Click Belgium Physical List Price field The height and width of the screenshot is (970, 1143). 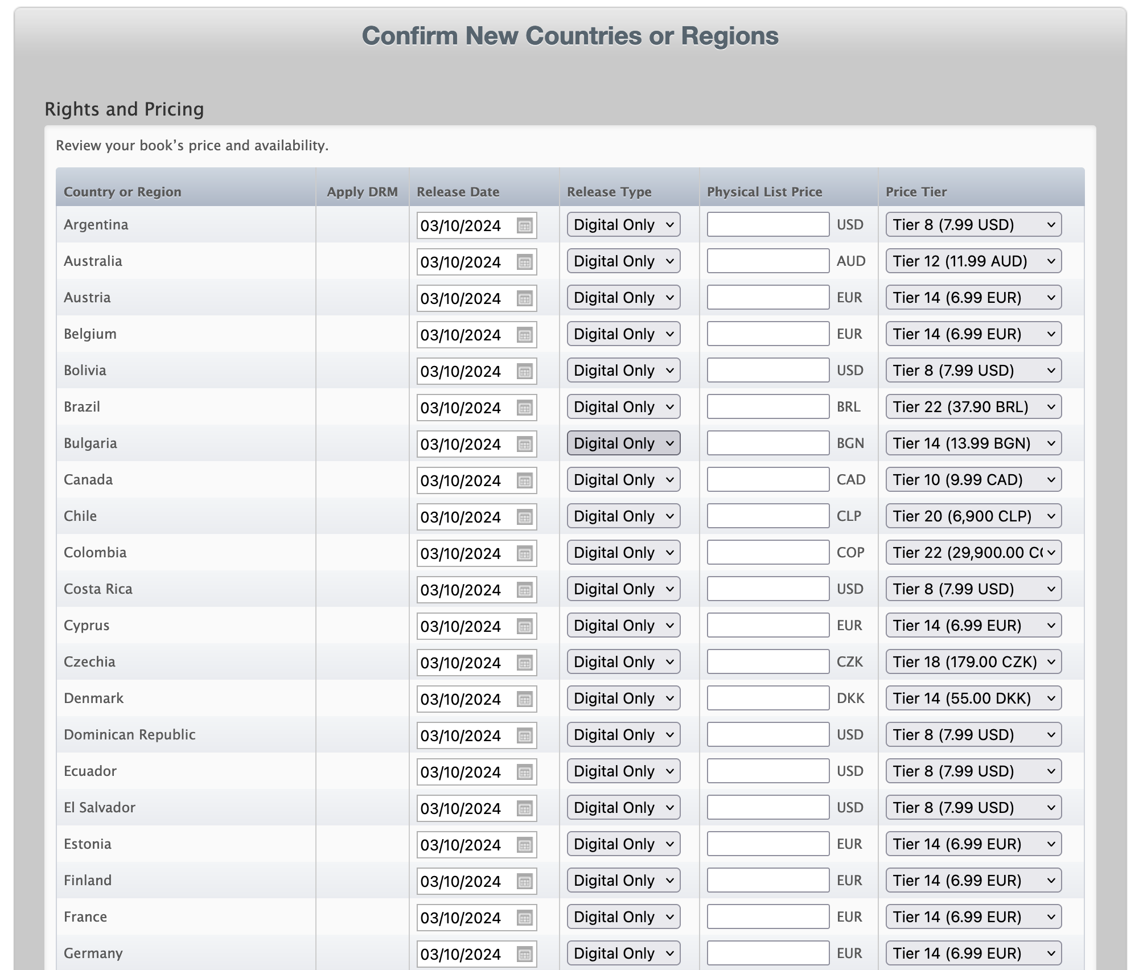point(767,334)
